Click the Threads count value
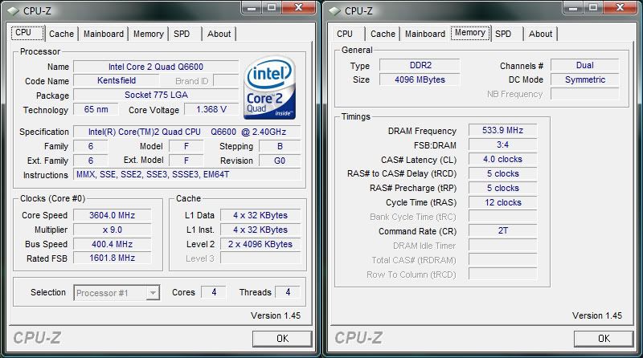The height and width of the screenshot is (358, 643). [288, 292]
